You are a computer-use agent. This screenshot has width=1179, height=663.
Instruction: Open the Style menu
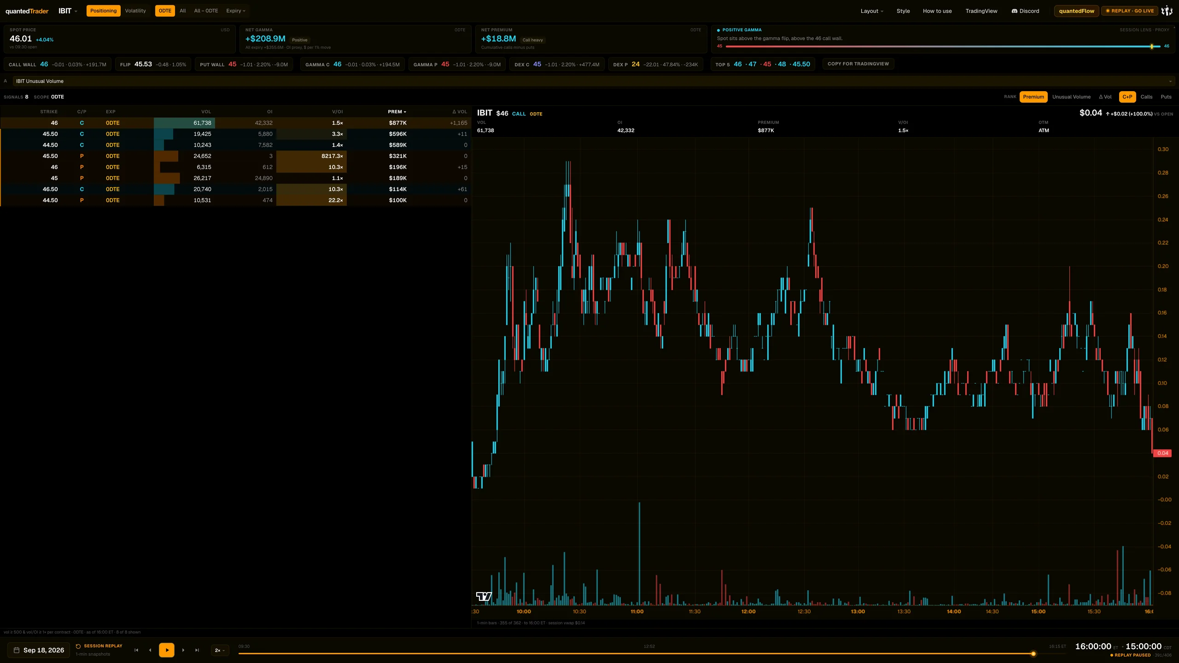[903, 11]
